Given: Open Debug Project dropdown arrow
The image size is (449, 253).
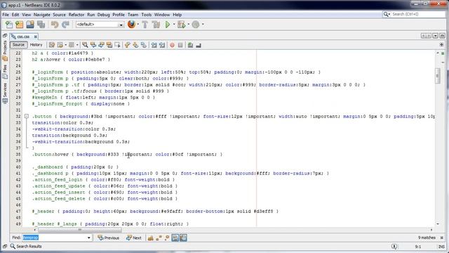Looking at the screenshot, I should (188, 25).
